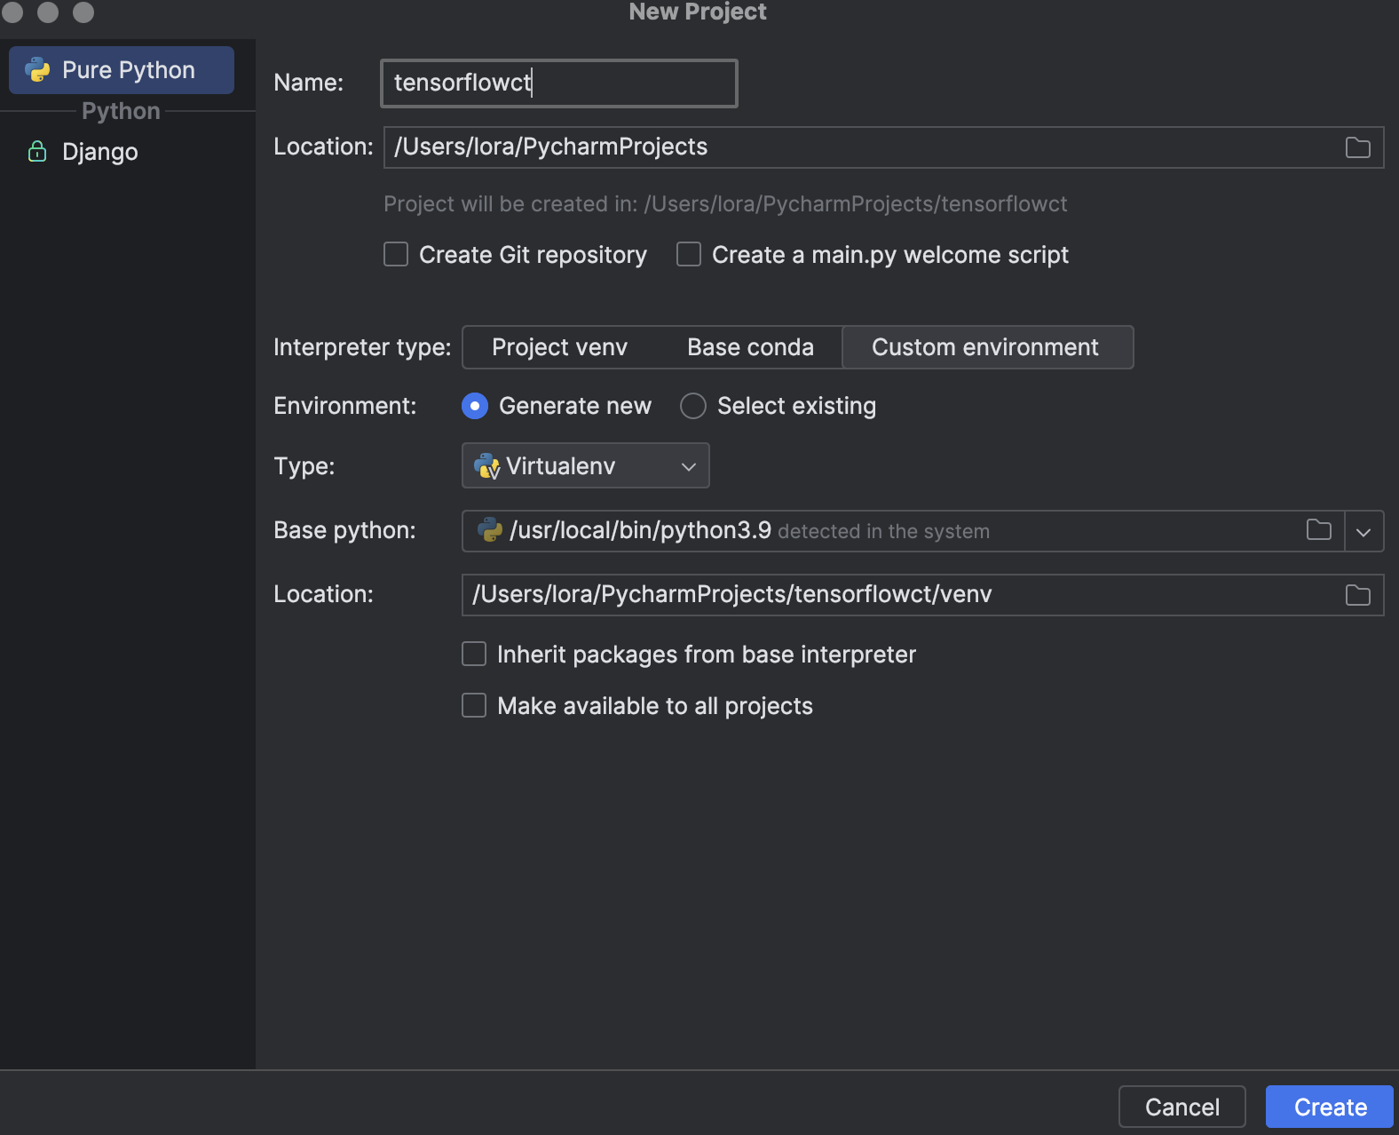Click the Create button
1399x1135 pixels.
click(x=1329, y=1107)
